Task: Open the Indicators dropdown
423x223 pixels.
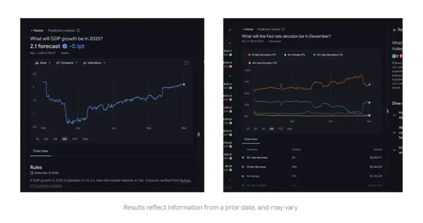Action: [x=94, y=63]
